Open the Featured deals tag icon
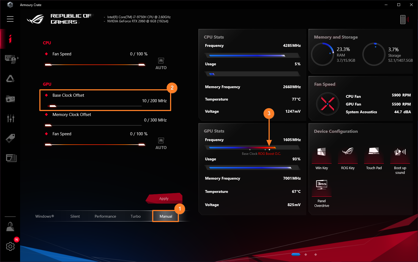The image size is (418, 262). 10,138
